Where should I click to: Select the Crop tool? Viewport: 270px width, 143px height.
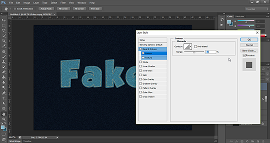pyautogui.click(x=4, y=41)
